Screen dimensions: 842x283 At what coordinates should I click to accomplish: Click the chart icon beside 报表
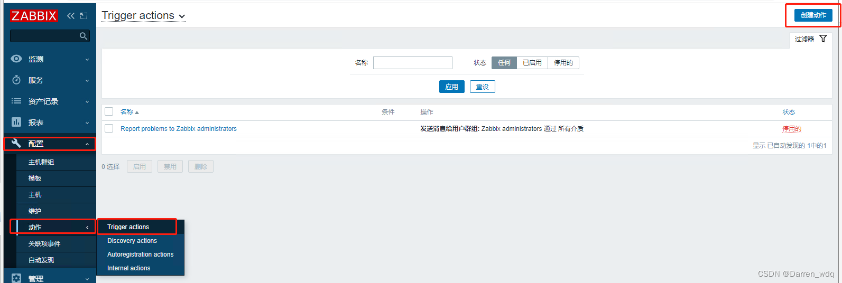coord(16,122)
